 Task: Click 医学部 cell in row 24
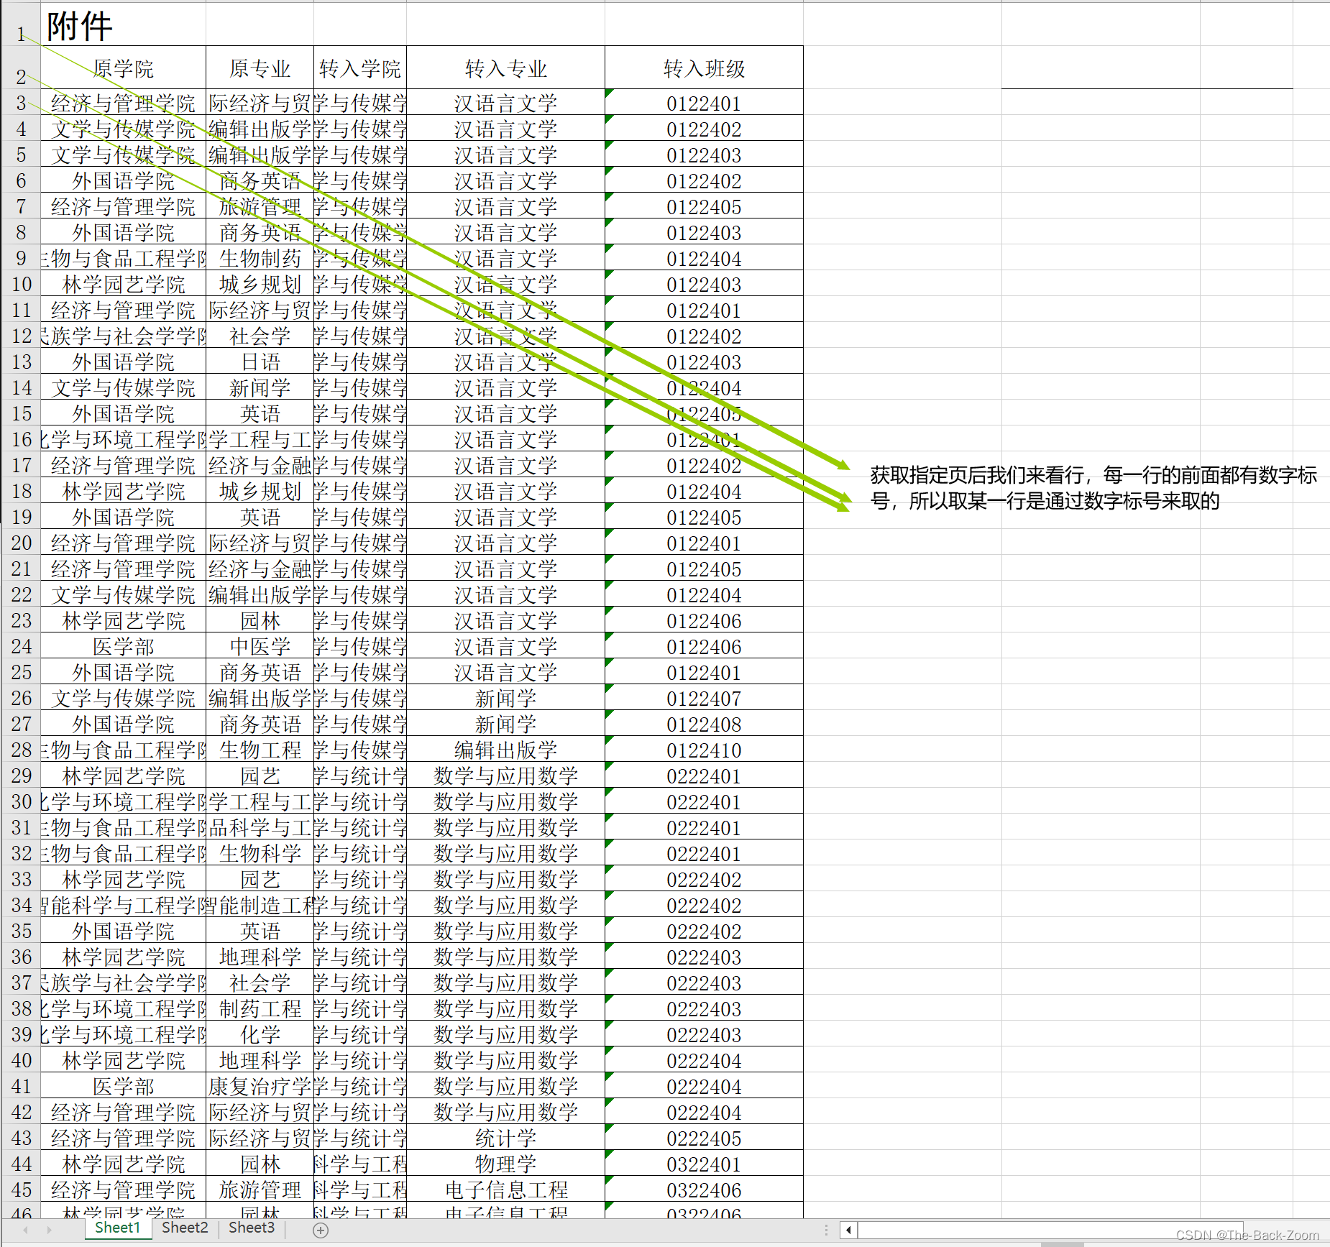[123, 646]
